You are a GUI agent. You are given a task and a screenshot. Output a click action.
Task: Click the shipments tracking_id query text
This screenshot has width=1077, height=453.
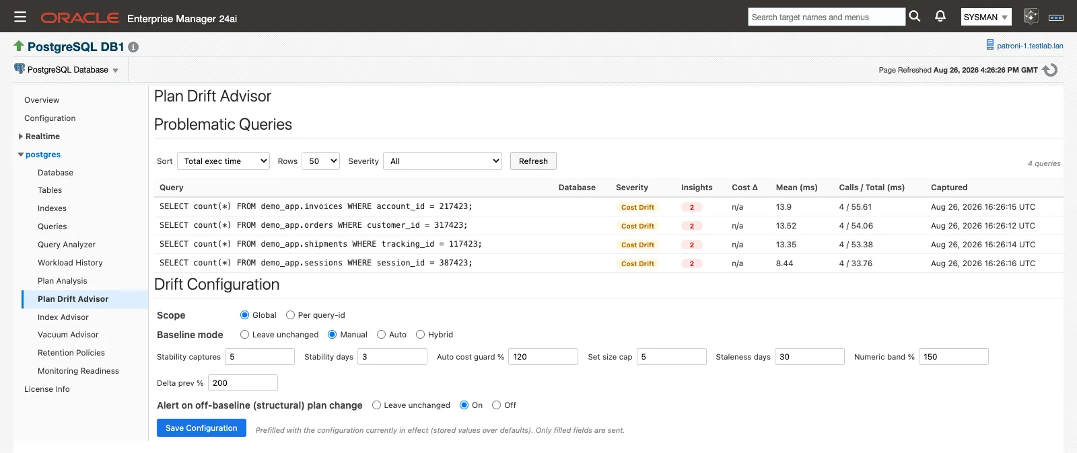320,244
